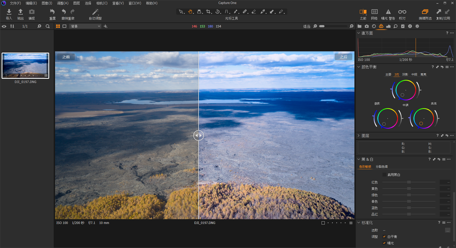Select the Apply adjustments arrow tool
Image resolution: width=456 pixels, height=248 pixels.
tap(272, 12)
